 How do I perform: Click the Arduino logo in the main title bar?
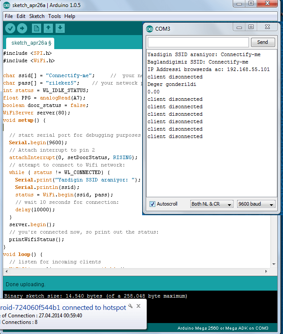pos(7,5)
